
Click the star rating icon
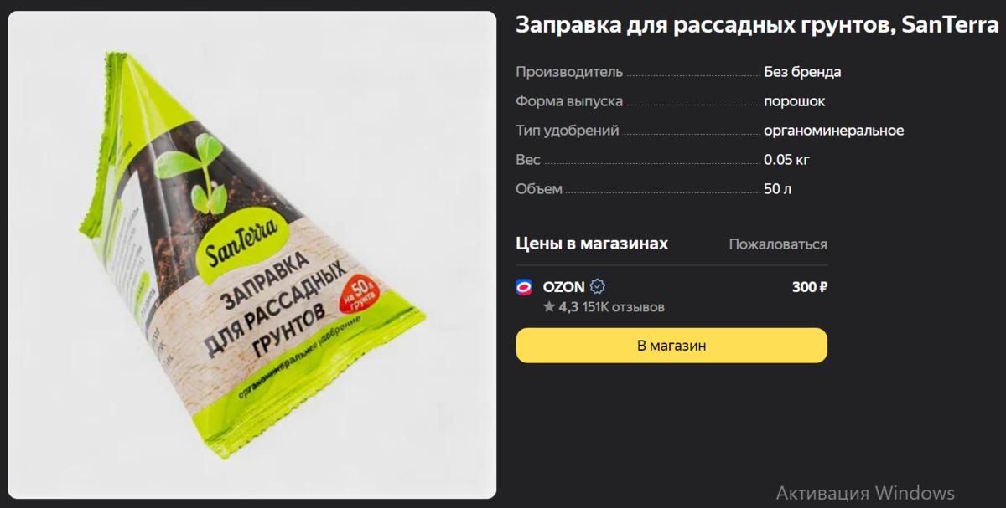(x=549, y=307)
